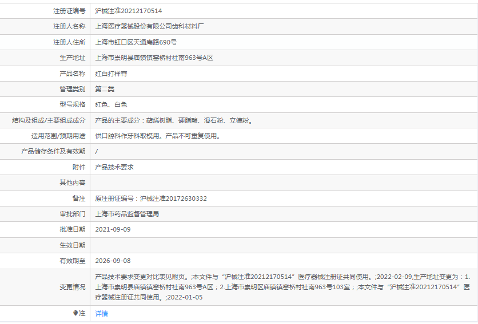Select approval date 2021-09-09
Screen dimensions: 478x324
pyautogui.click(x=113, y=230)
